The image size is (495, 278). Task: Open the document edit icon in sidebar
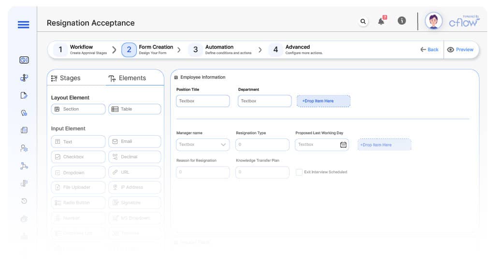click(x=24, y=95)
